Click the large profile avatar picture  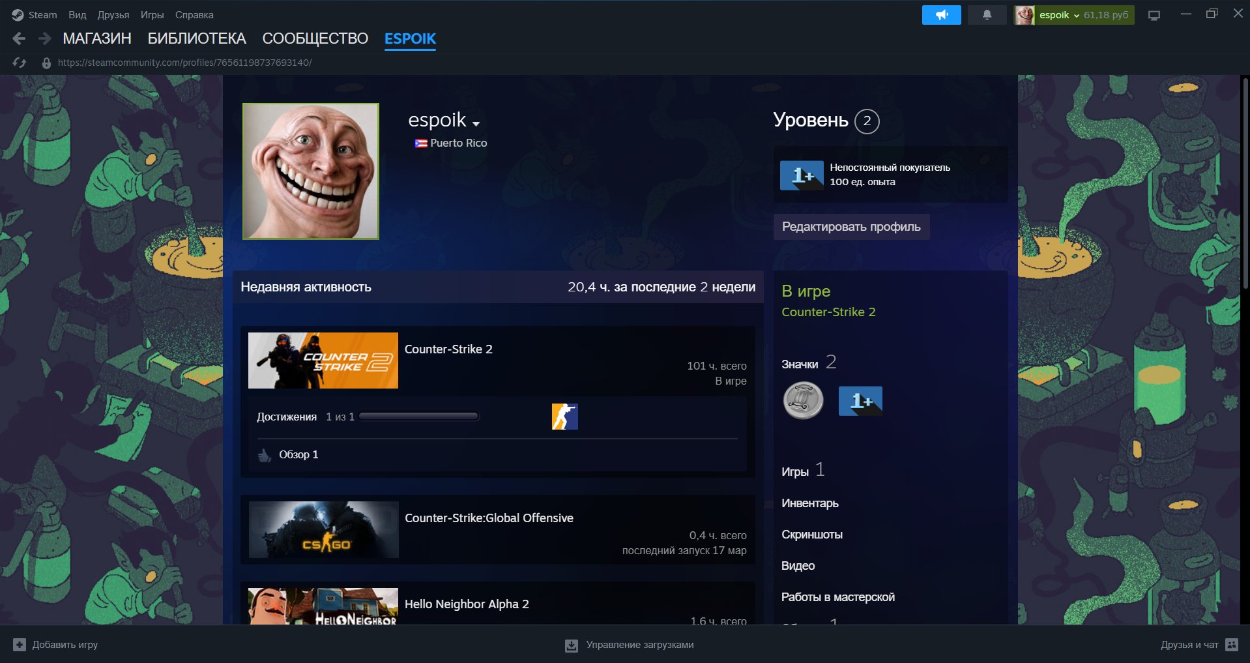click(311, 171)
